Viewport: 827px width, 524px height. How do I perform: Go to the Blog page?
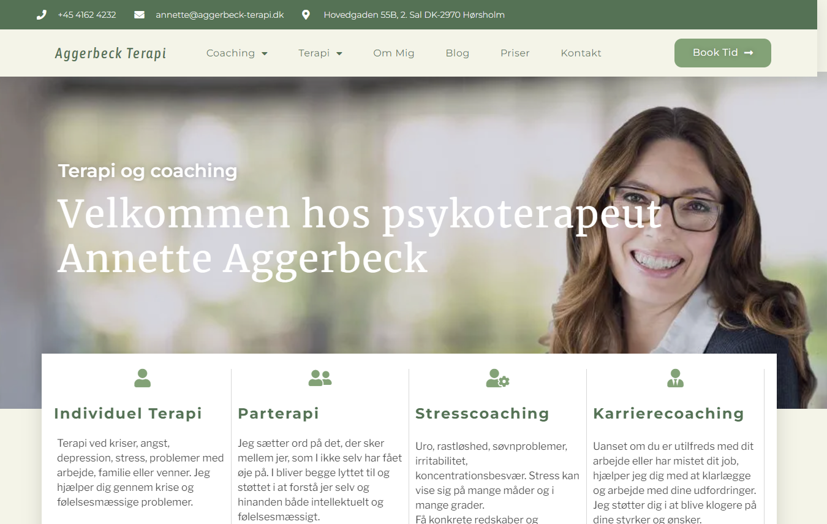(458, 53)
